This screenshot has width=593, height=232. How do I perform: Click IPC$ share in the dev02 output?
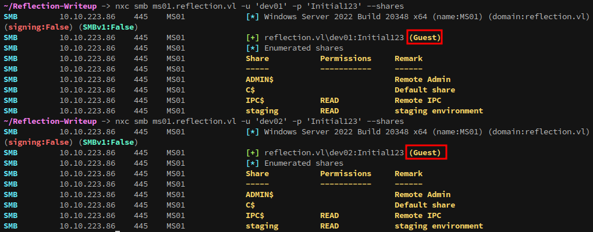tap(255, 216)
